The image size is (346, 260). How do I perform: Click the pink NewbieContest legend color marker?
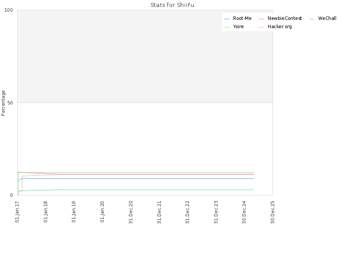[262, 19]
